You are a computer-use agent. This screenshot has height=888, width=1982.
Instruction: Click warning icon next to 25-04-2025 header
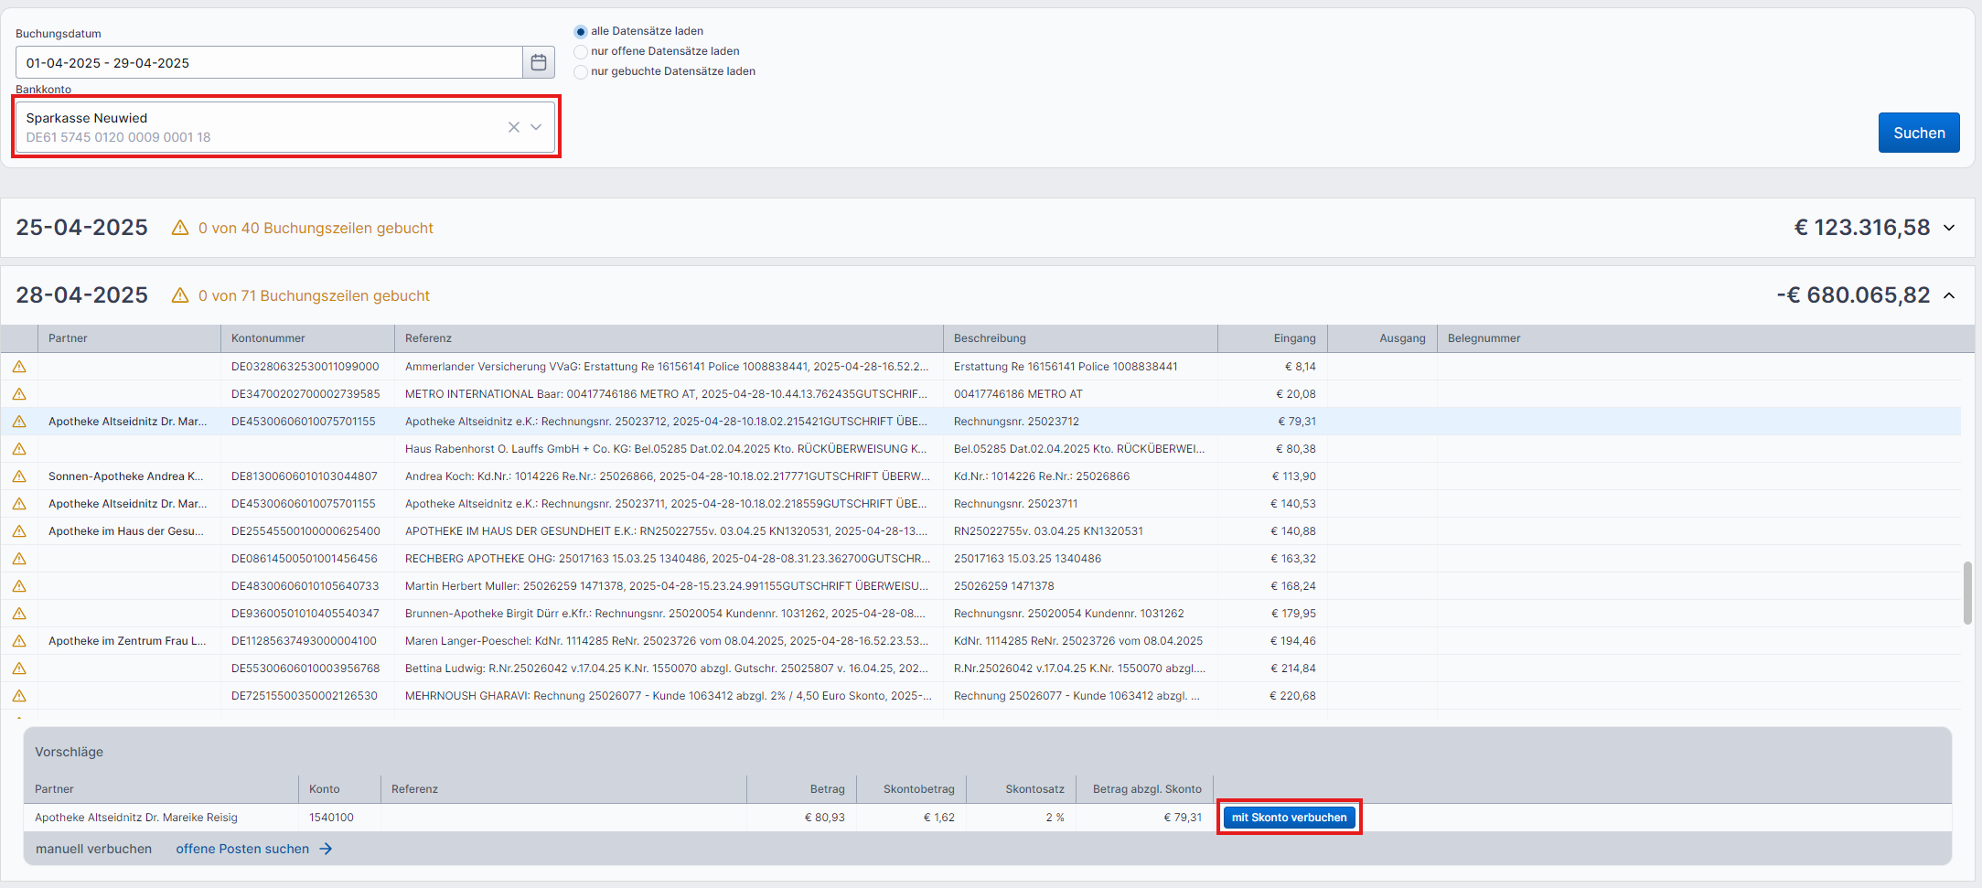pos(180,228)
